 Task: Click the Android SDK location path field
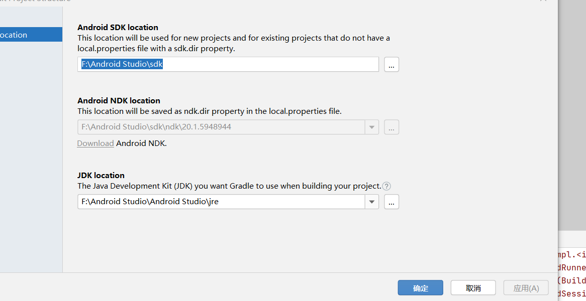pyautogui.click(x=228, y=65)
